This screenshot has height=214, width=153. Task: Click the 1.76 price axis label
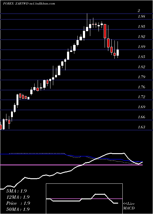(x=141, y=87)
